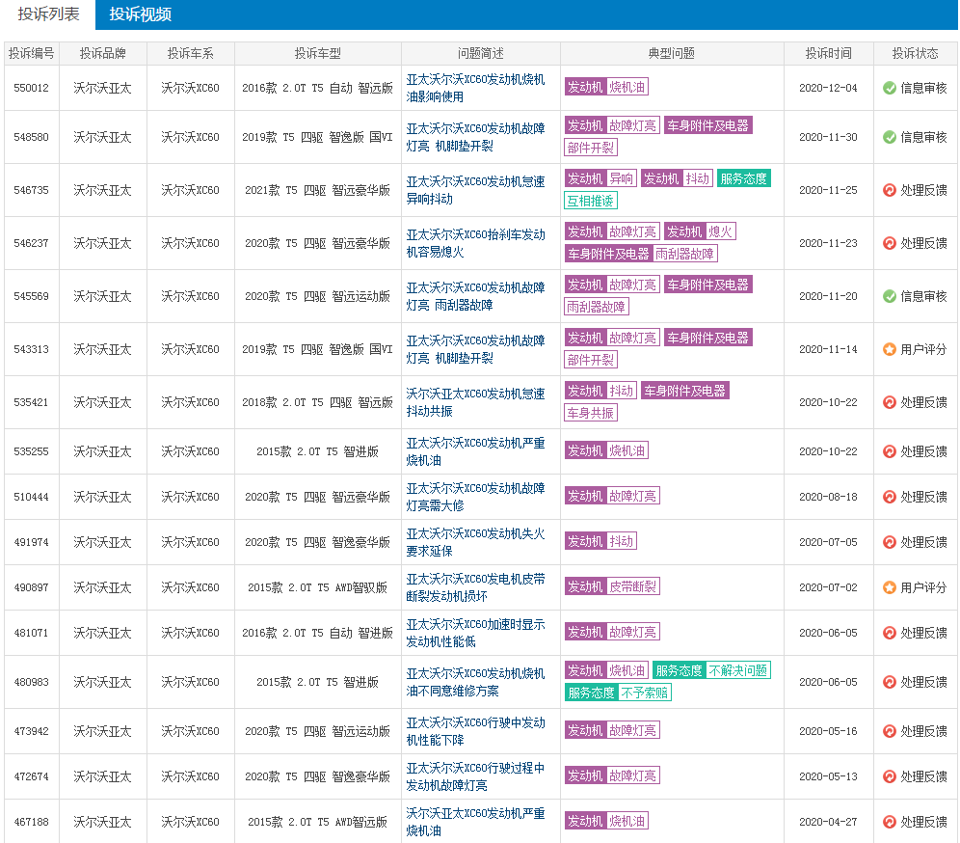Open complaint 亚太沃尔沃XC60发动机烧机油影响使用
Image resolution: width=960 pixels, height=843 pixels.
click(x=476, y=88)
